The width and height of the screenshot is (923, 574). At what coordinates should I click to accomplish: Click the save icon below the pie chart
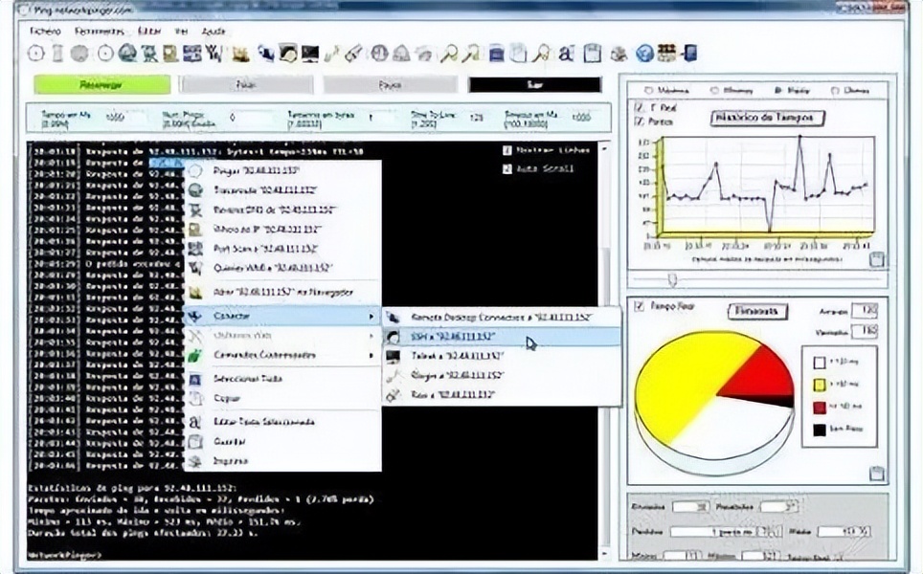pyautogui.click(x=876, y=473)
